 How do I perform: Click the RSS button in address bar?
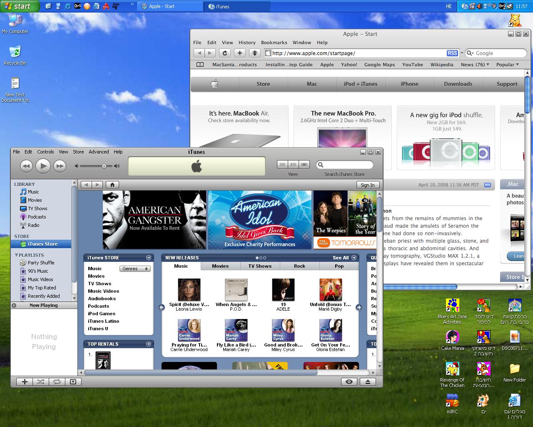point(452,53)
